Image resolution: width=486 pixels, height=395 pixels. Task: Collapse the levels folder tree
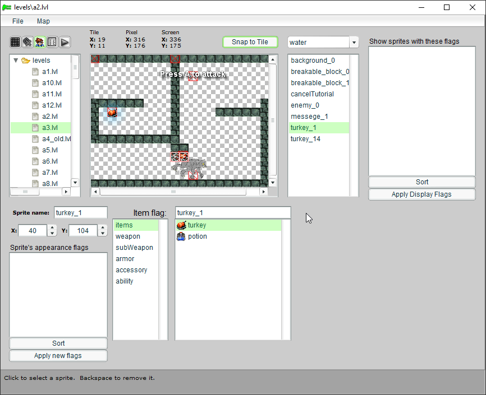16,61
